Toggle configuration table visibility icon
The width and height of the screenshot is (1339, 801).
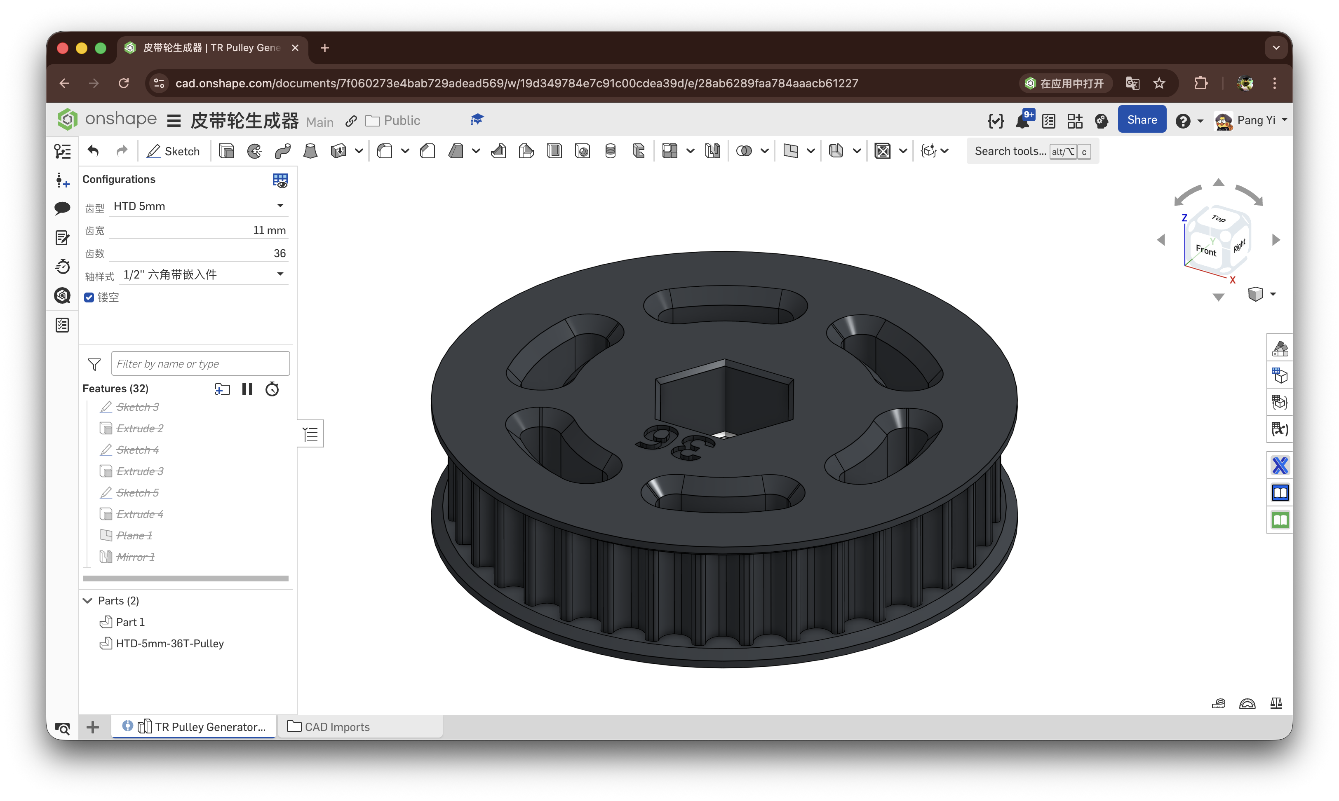click(x=280, y=180)
